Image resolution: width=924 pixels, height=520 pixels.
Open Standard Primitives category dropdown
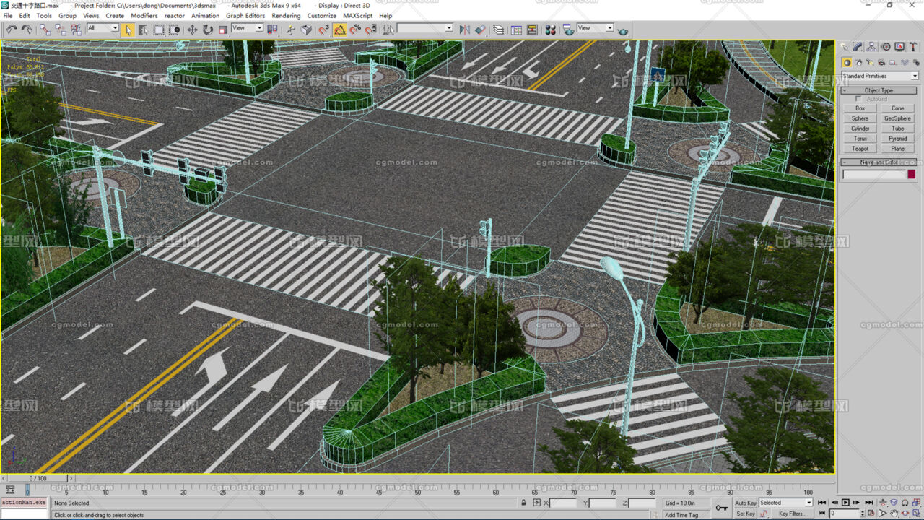(880, 76)
